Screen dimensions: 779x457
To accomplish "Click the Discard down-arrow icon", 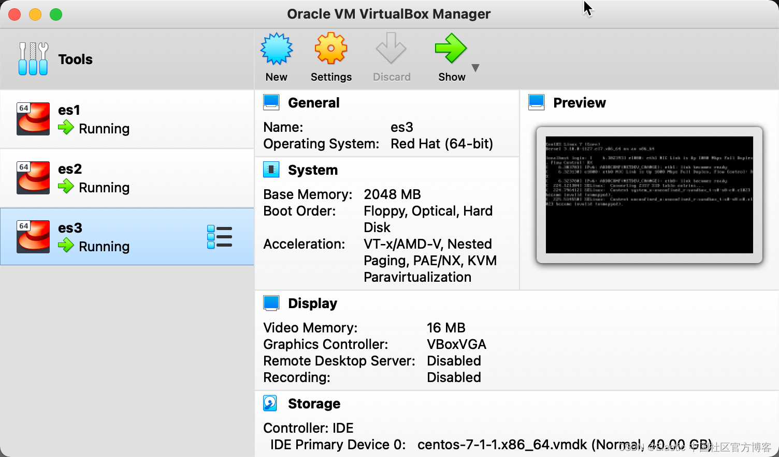I will 391,49.
